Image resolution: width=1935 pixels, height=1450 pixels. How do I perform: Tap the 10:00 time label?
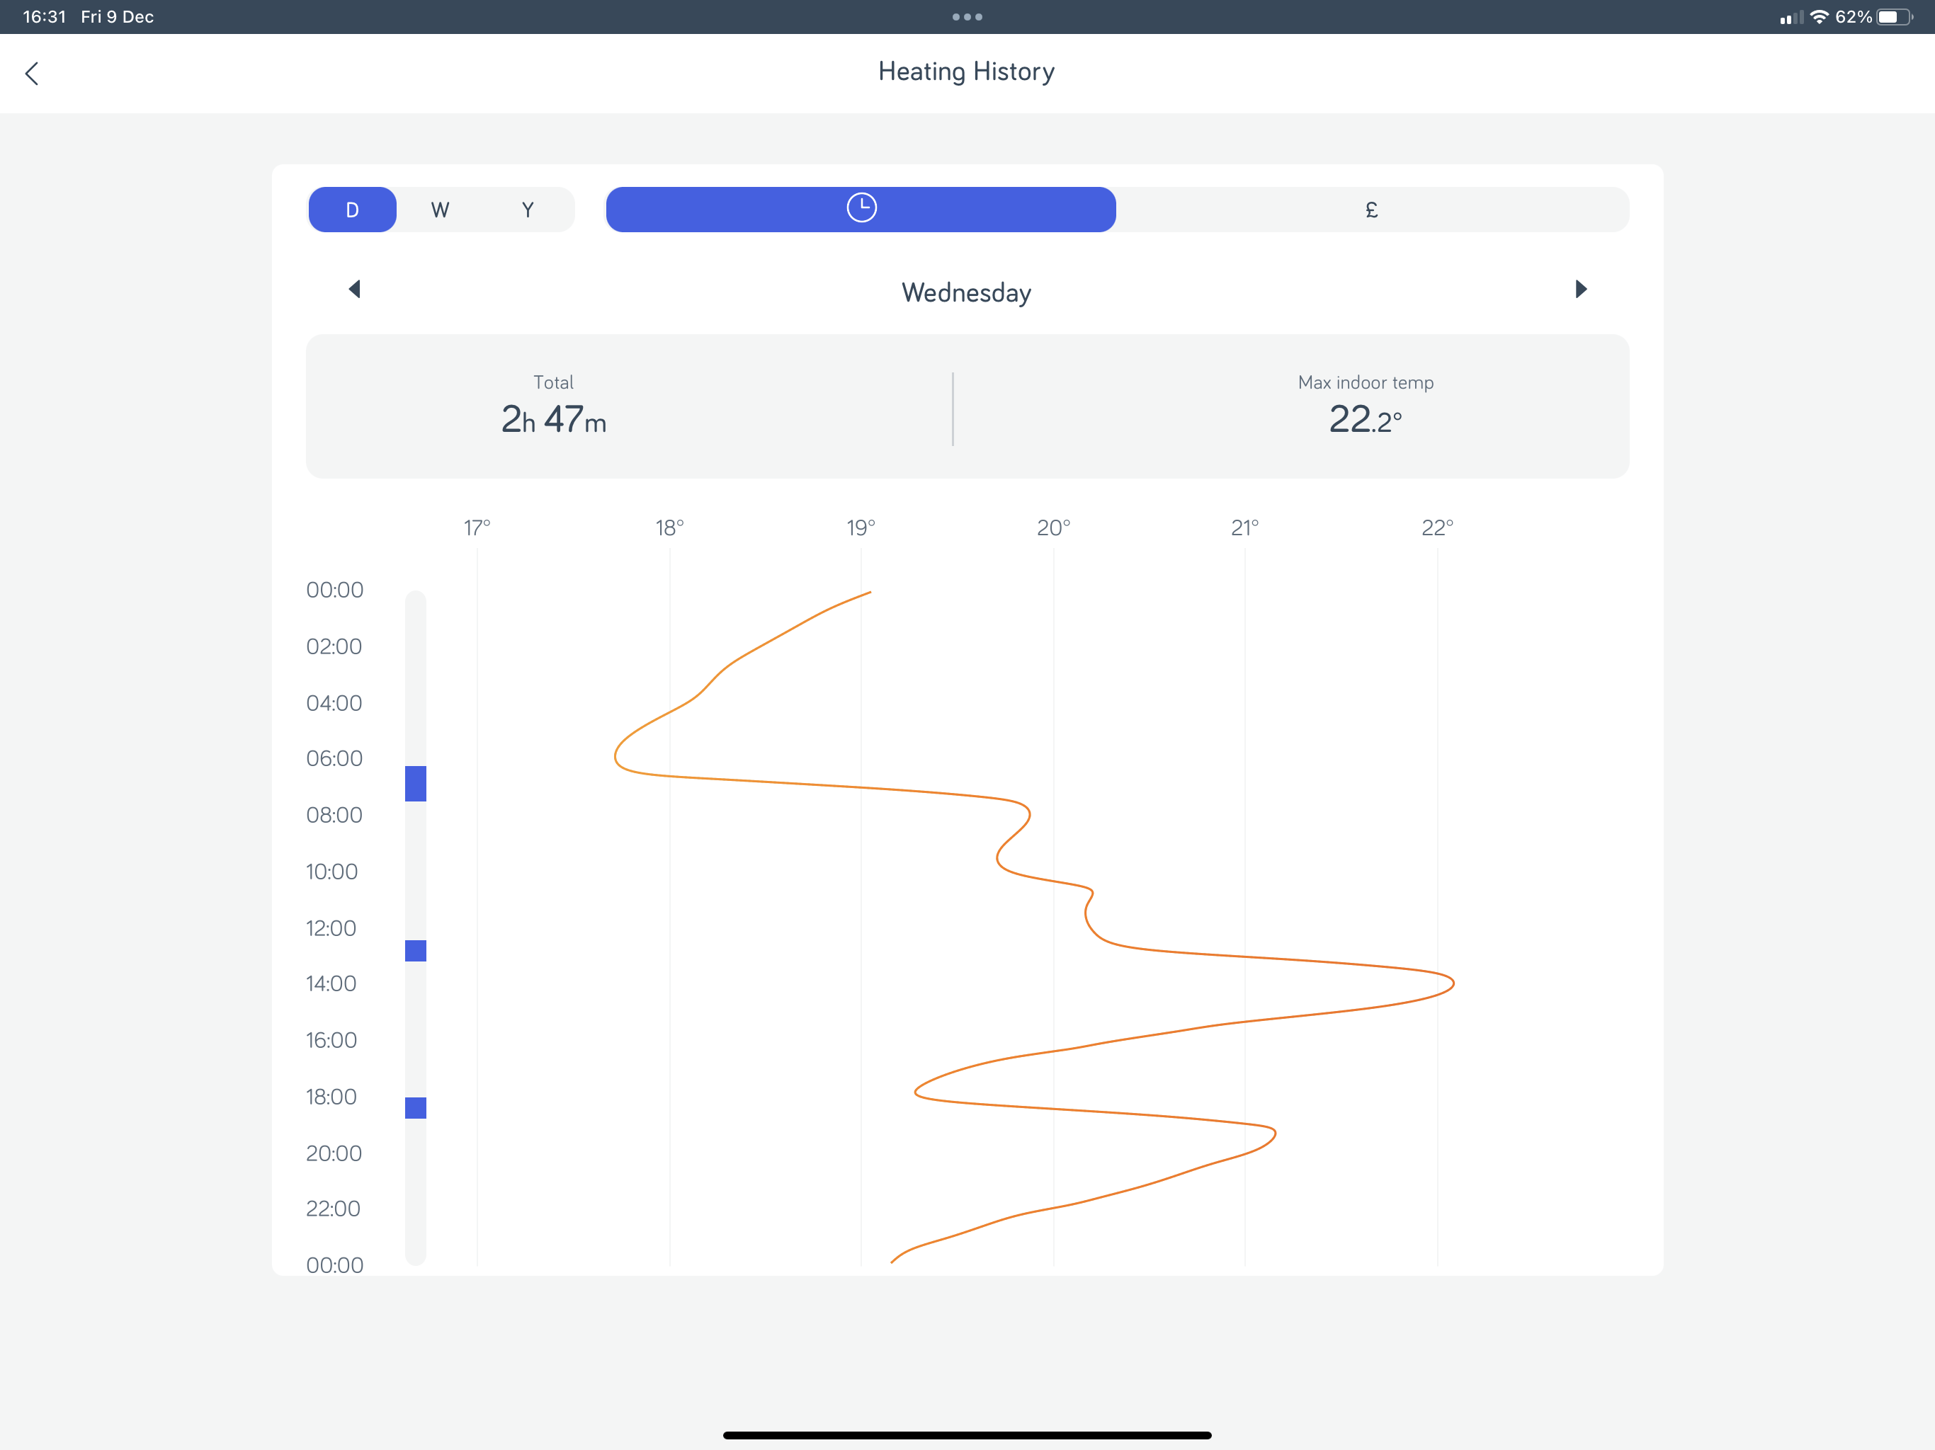click(x=331, y=872)
